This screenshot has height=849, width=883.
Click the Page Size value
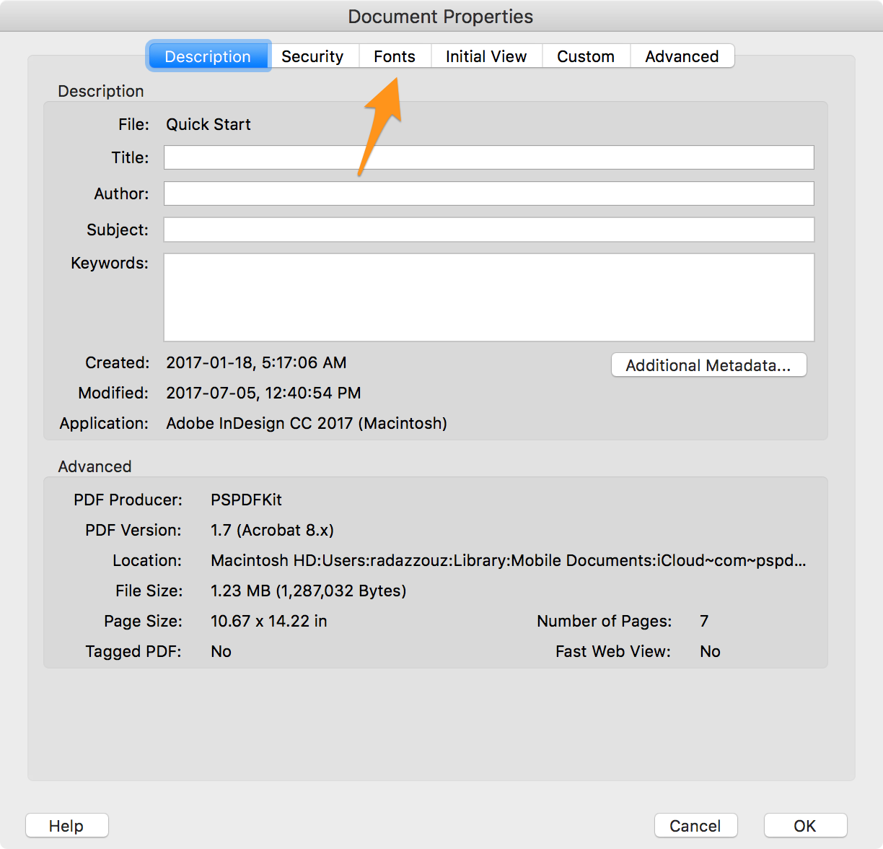pos(268,621)
